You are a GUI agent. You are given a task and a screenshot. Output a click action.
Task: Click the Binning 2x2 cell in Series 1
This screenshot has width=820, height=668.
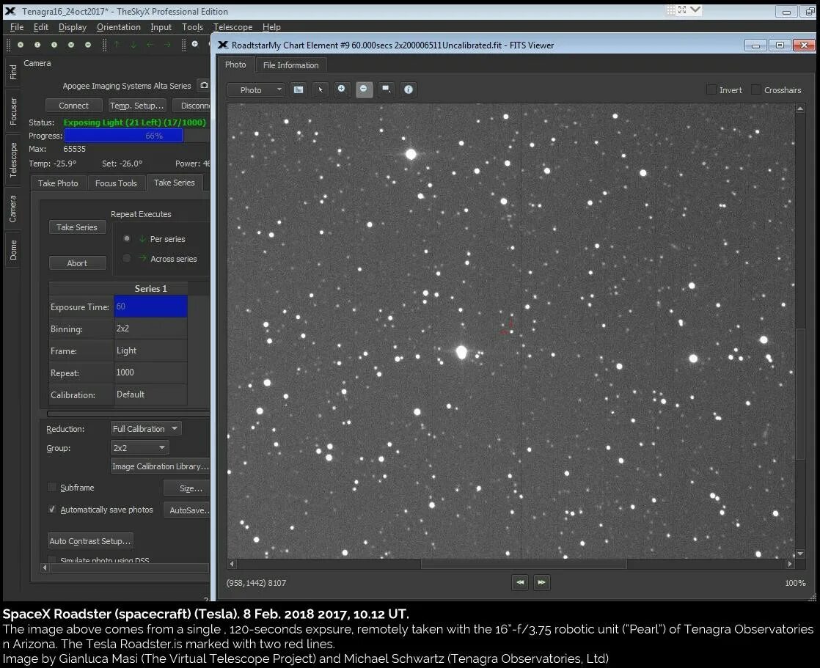click(x=150, y=329)
